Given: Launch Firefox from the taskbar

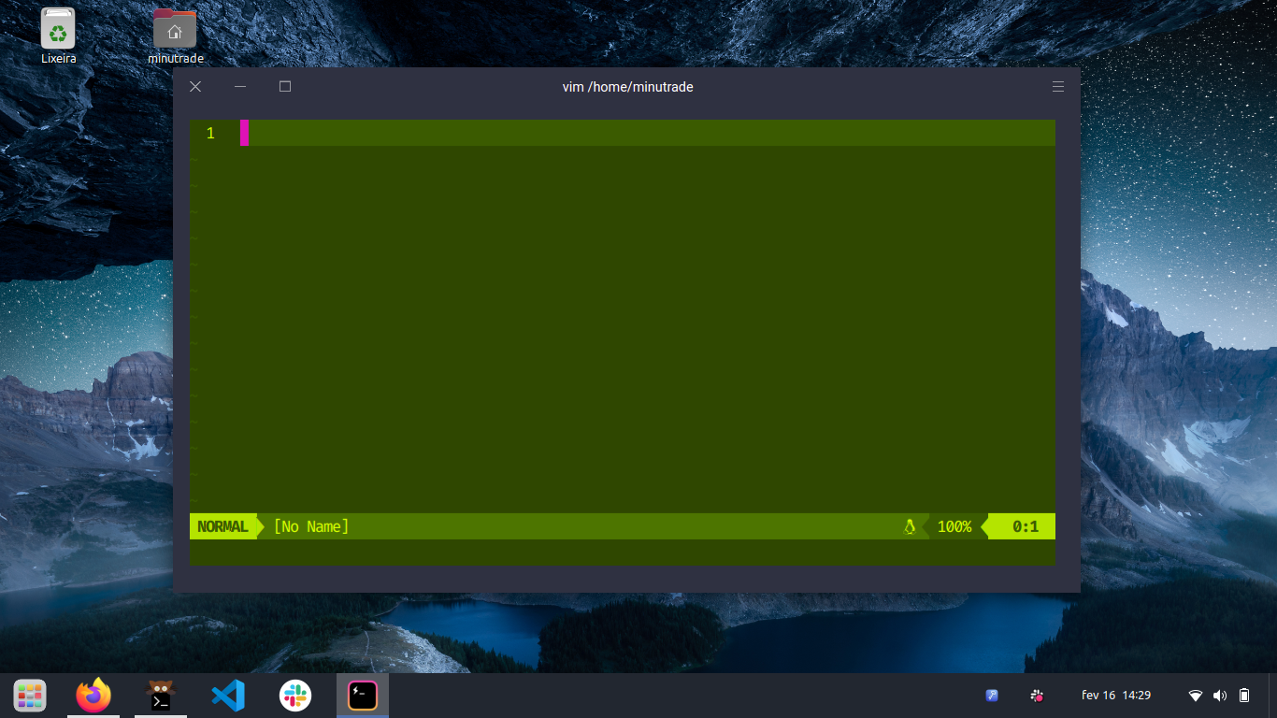Looking at the screenshot, I should (93, 695).
